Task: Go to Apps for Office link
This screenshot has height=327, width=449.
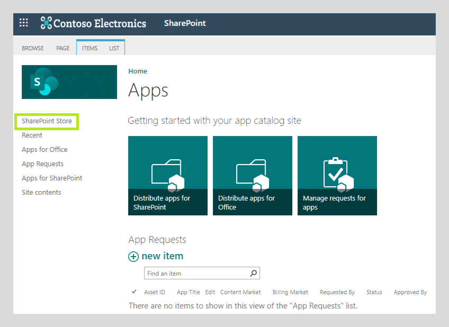Action: 44,150
